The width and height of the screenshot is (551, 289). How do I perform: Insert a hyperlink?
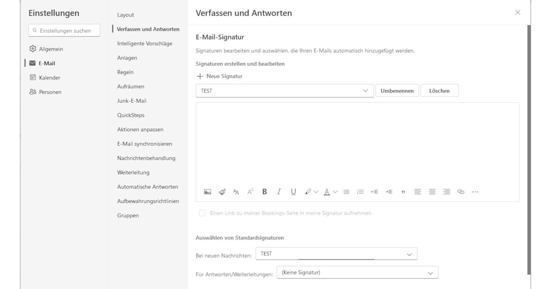click(x=461, y=191)
